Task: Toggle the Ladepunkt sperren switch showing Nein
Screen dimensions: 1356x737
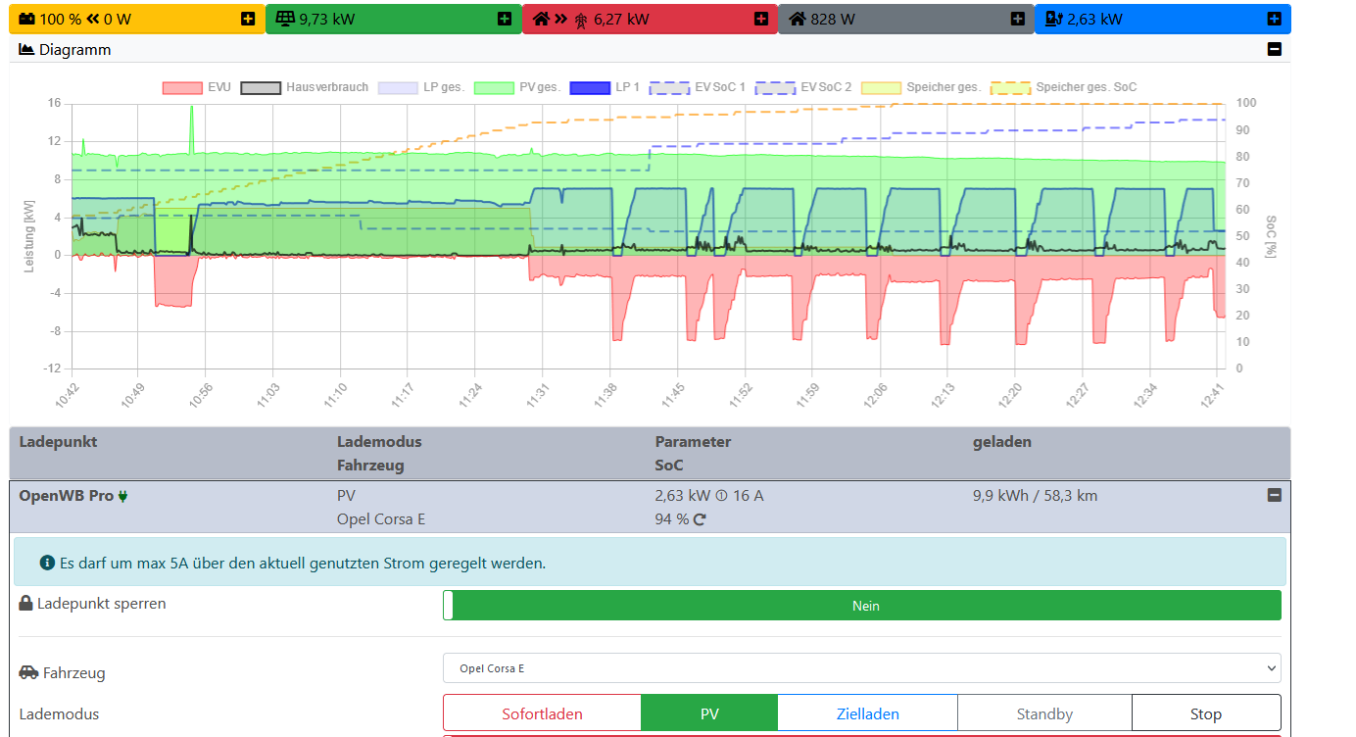Action: point(861,606)
